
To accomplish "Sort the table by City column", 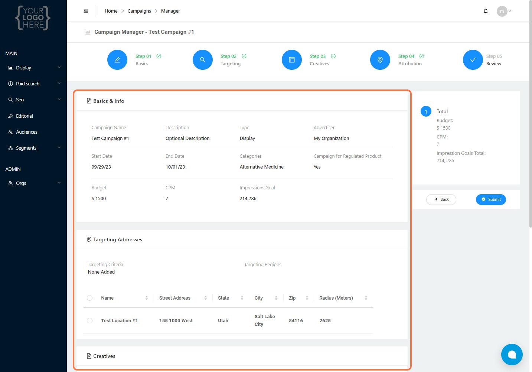I will pos(276,298).
